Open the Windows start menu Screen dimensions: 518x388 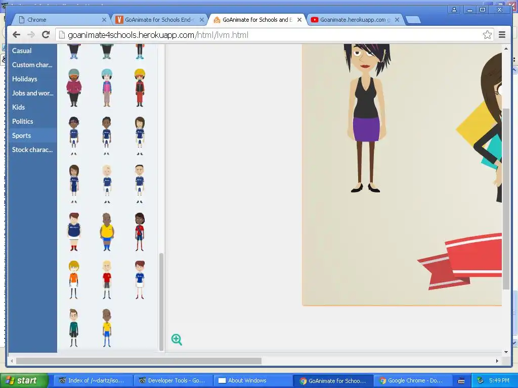24,381
